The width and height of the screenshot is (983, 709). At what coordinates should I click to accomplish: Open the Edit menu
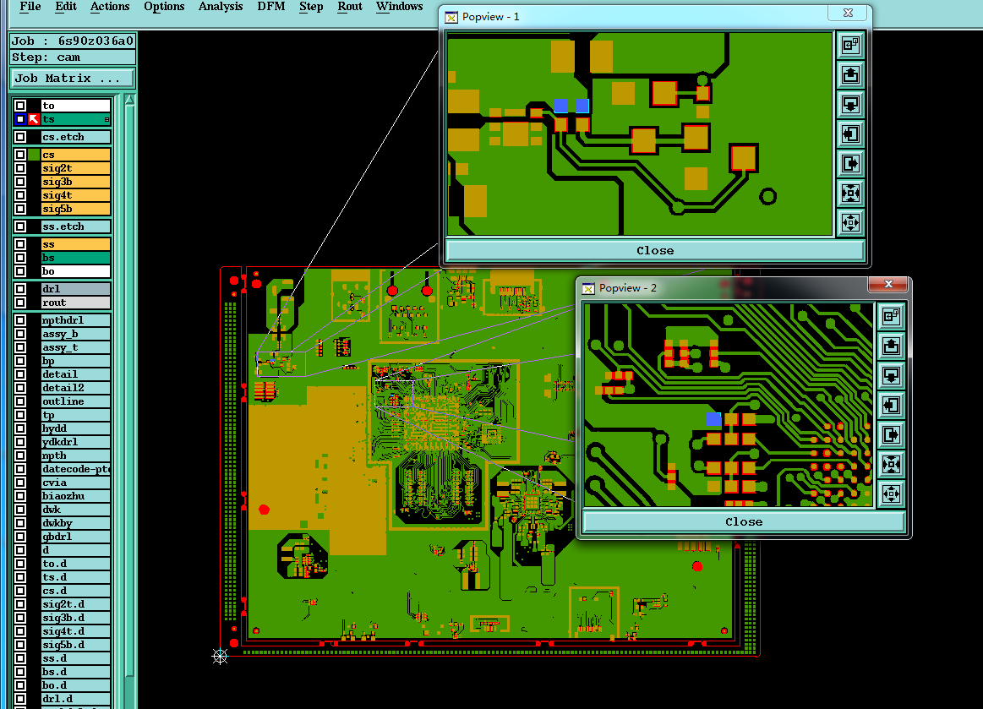click(x=66, y=7)
